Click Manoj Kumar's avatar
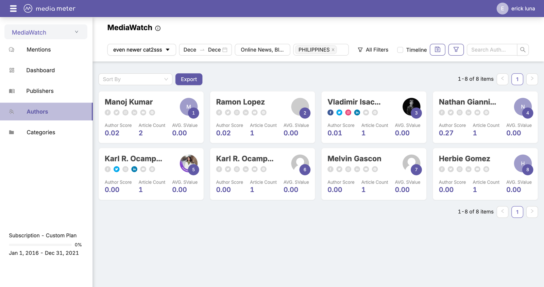This screenshot has width=544, height=287. [189, 107]
